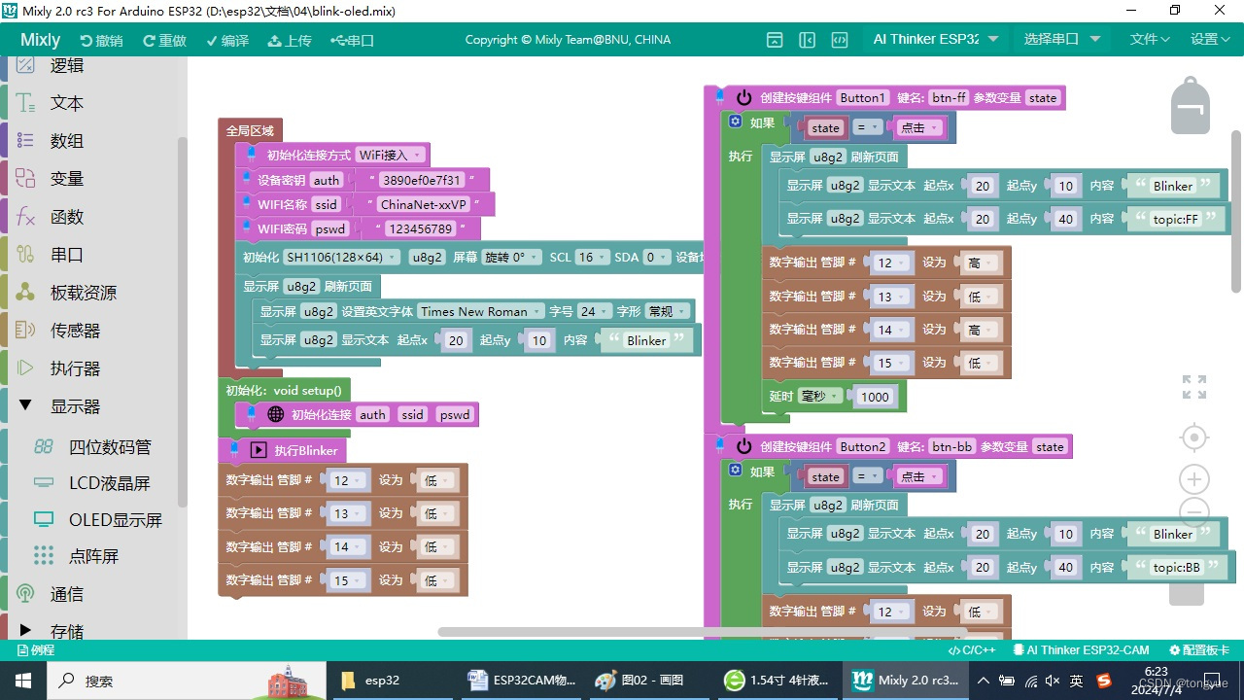Select the OLED显示屏 subcategory
Image resolution: width=1244 pixels, height=700 pixels.
115,520
